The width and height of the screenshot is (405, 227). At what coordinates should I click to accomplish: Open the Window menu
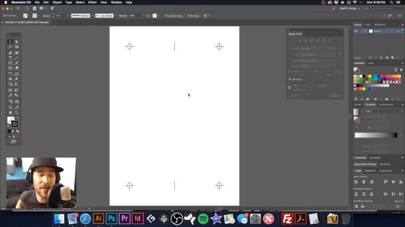(116, 3)
